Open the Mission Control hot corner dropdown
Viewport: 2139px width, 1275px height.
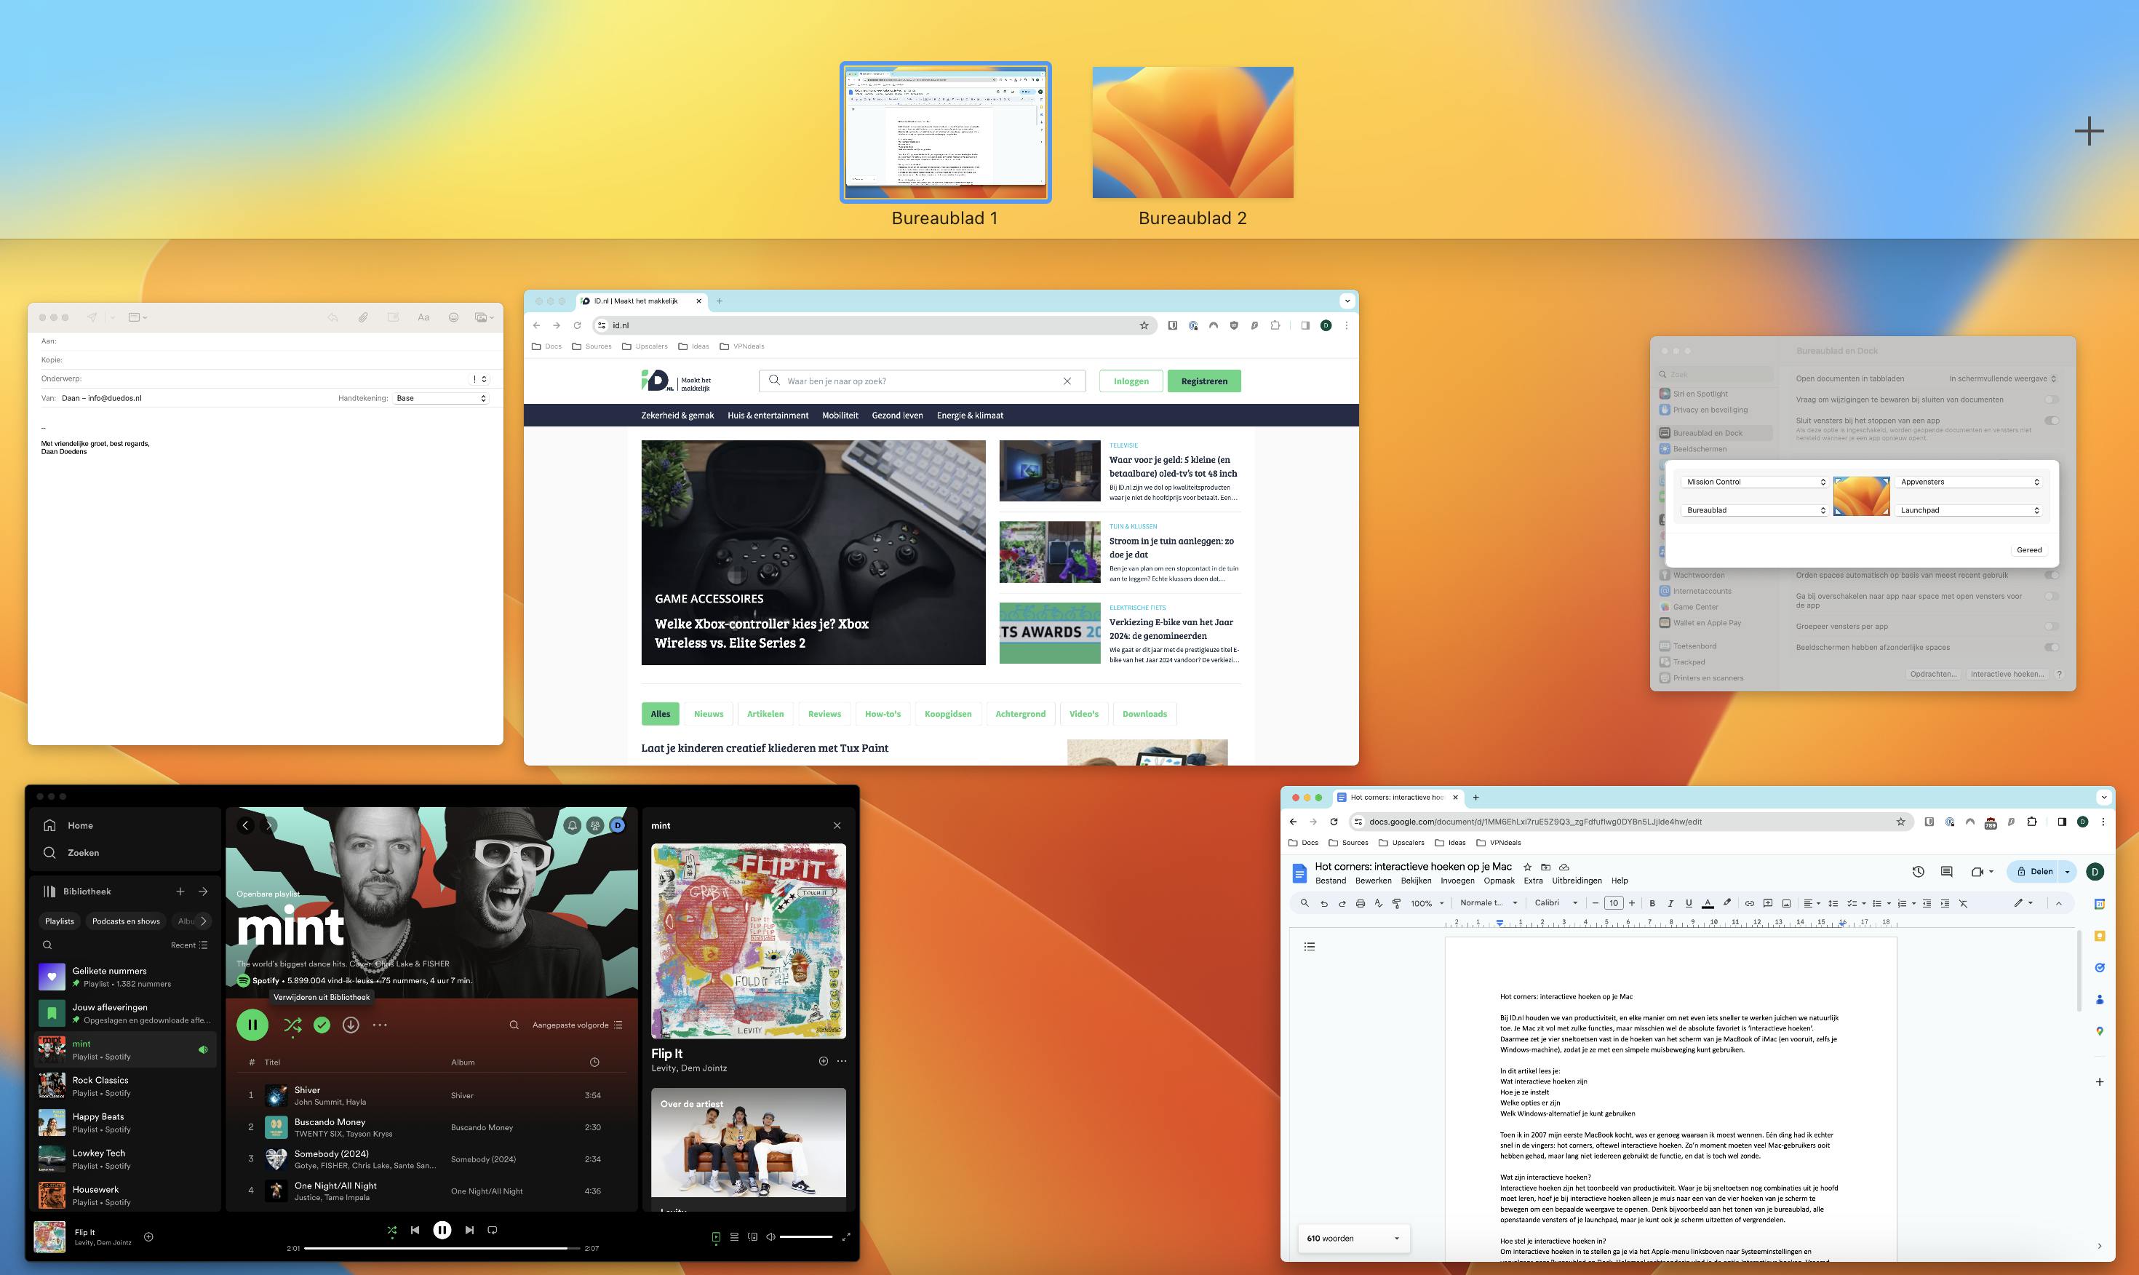(1754, 482)
